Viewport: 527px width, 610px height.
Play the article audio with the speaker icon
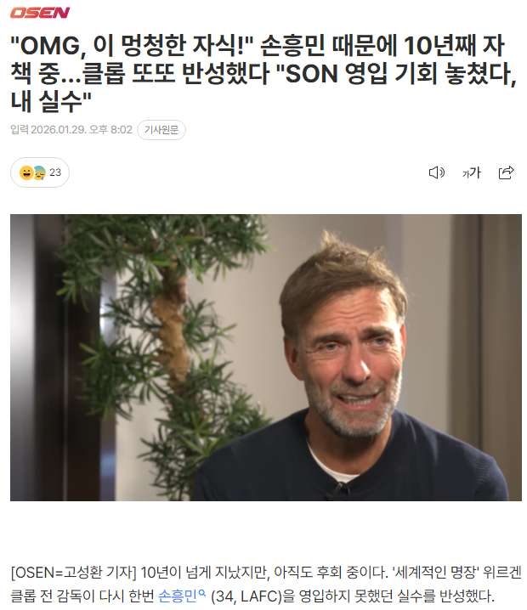pos(437,172)
